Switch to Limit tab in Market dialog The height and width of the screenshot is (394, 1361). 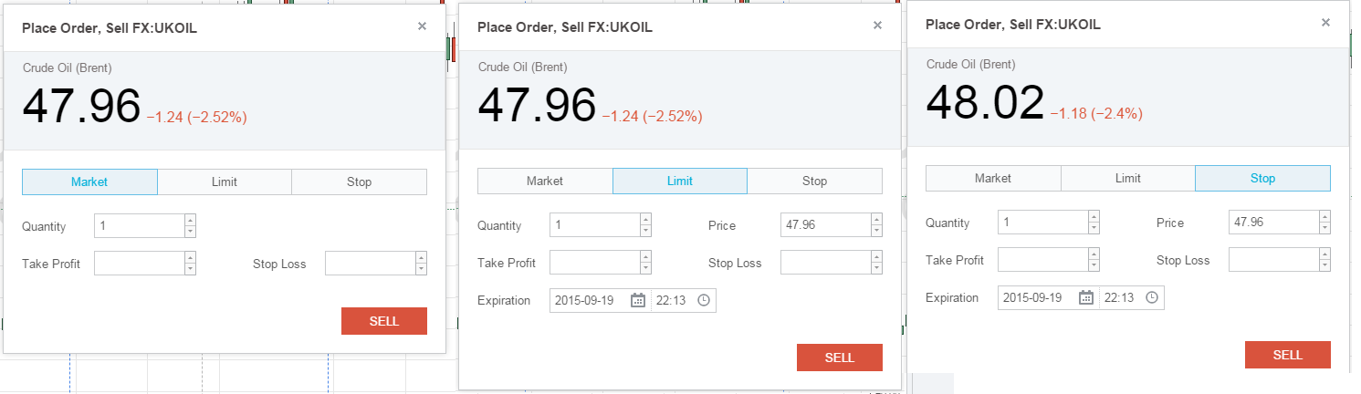pos(225,181)
